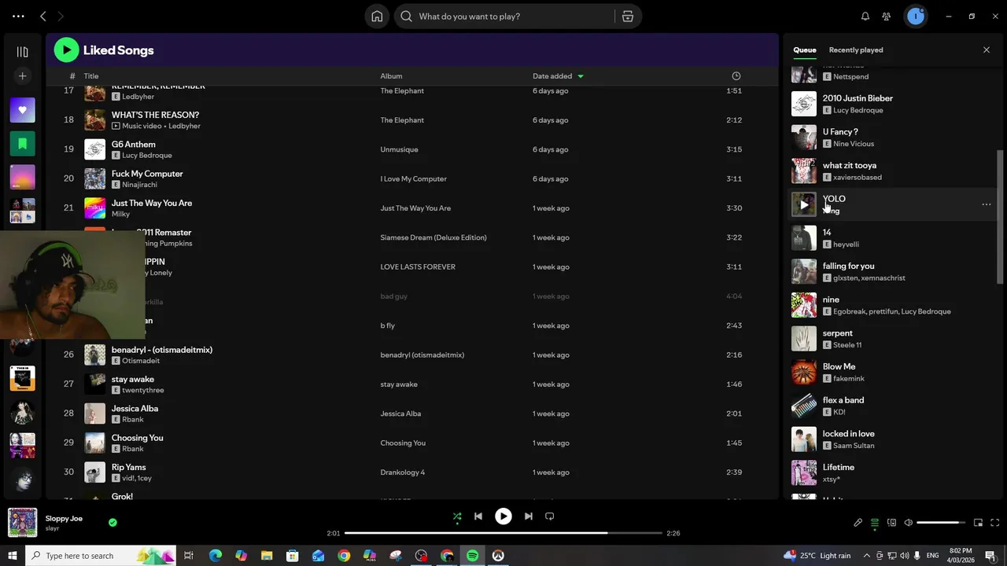Screen dimensions: 1007x566
Task: Go to Spotify Home
Action: [x=377, y=17]
